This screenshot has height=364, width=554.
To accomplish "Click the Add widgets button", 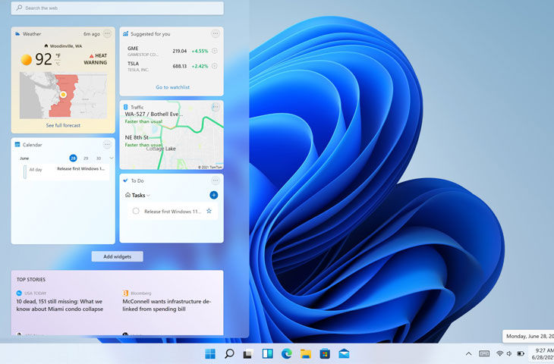I will pyautogui.click(x=117, y=256).
